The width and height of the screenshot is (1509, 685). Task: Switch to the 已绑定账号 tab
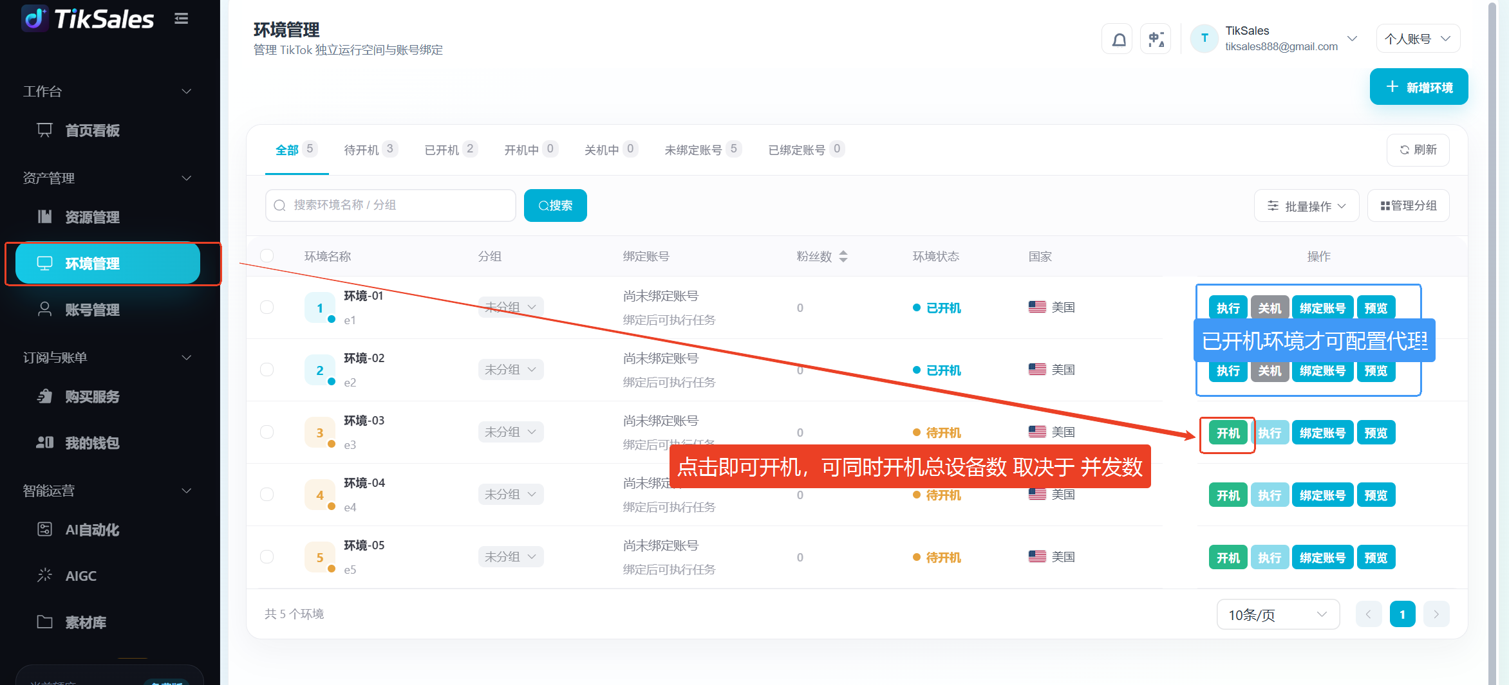click(806, 149)
